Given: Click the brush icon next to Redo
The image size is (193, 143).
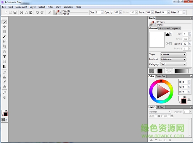Looking at the screenshot, I should 50,12.
